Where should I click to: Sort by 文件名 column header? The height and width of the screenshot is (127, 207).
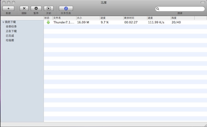point(64,18)
